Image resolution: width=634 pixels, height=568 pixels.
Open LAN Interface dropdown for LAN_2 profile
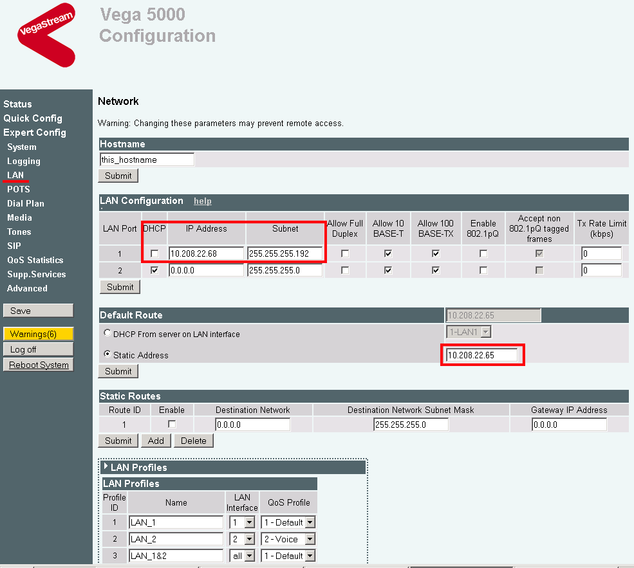pos(242,539)
